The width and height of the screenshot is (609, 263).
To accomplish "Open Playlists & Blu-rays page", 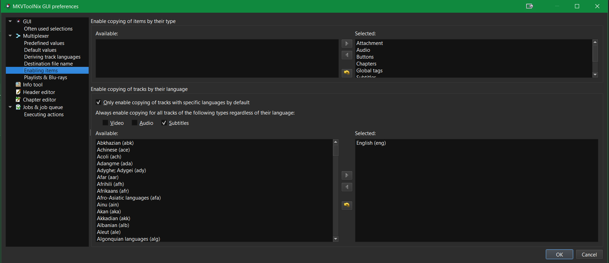I will [x=45, y=77].
